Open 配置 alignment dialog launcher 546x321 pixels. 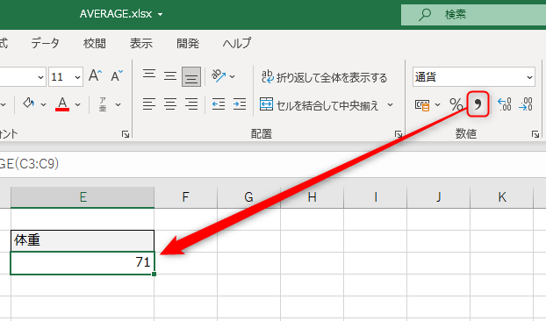click(x=399, y=134)
